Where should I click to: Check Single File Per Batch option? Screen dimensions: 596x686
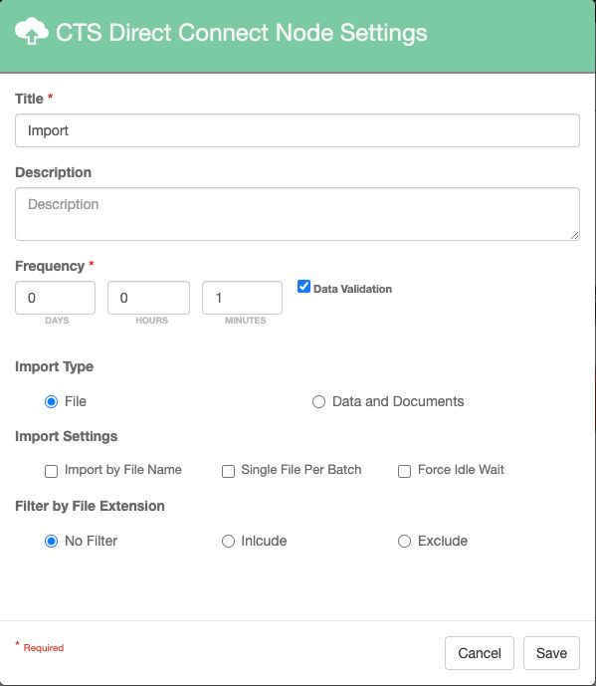[228, 471]
